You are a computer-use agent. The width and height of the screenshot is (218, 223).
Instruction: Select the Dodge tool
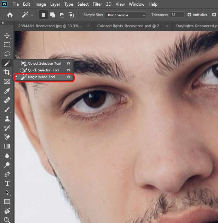point(7,165)
